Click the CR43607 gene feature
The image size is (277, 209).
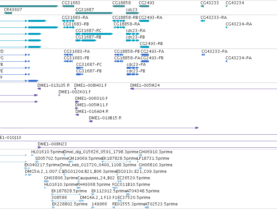8,13
